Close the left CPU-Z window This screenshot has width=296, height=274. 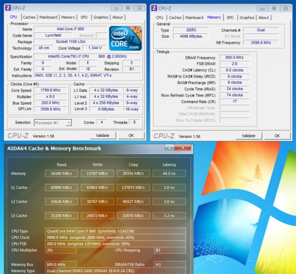point(139,8)
